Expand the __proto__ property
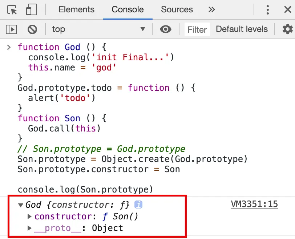 tap(30, 228)
